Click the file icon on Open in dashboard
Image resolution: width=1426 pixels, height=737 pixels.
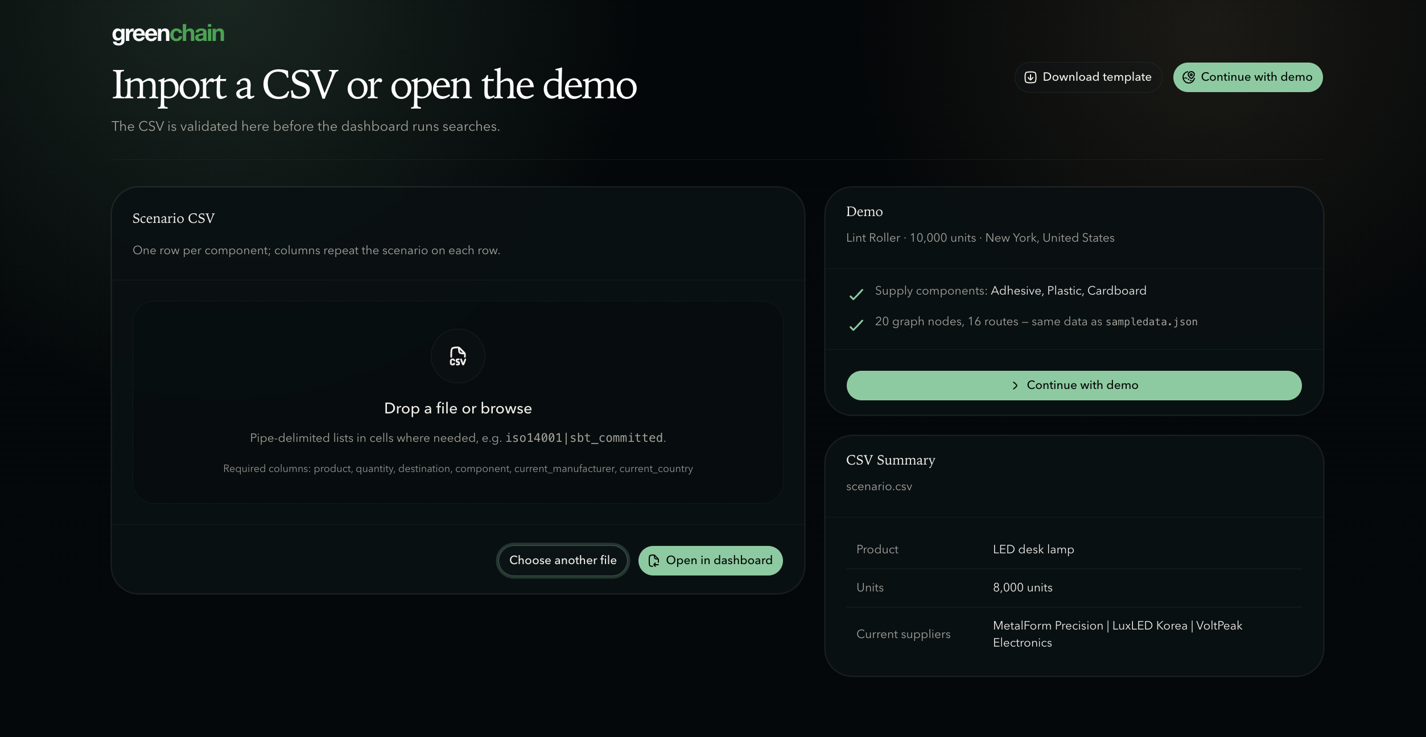(x=654, y=561)
